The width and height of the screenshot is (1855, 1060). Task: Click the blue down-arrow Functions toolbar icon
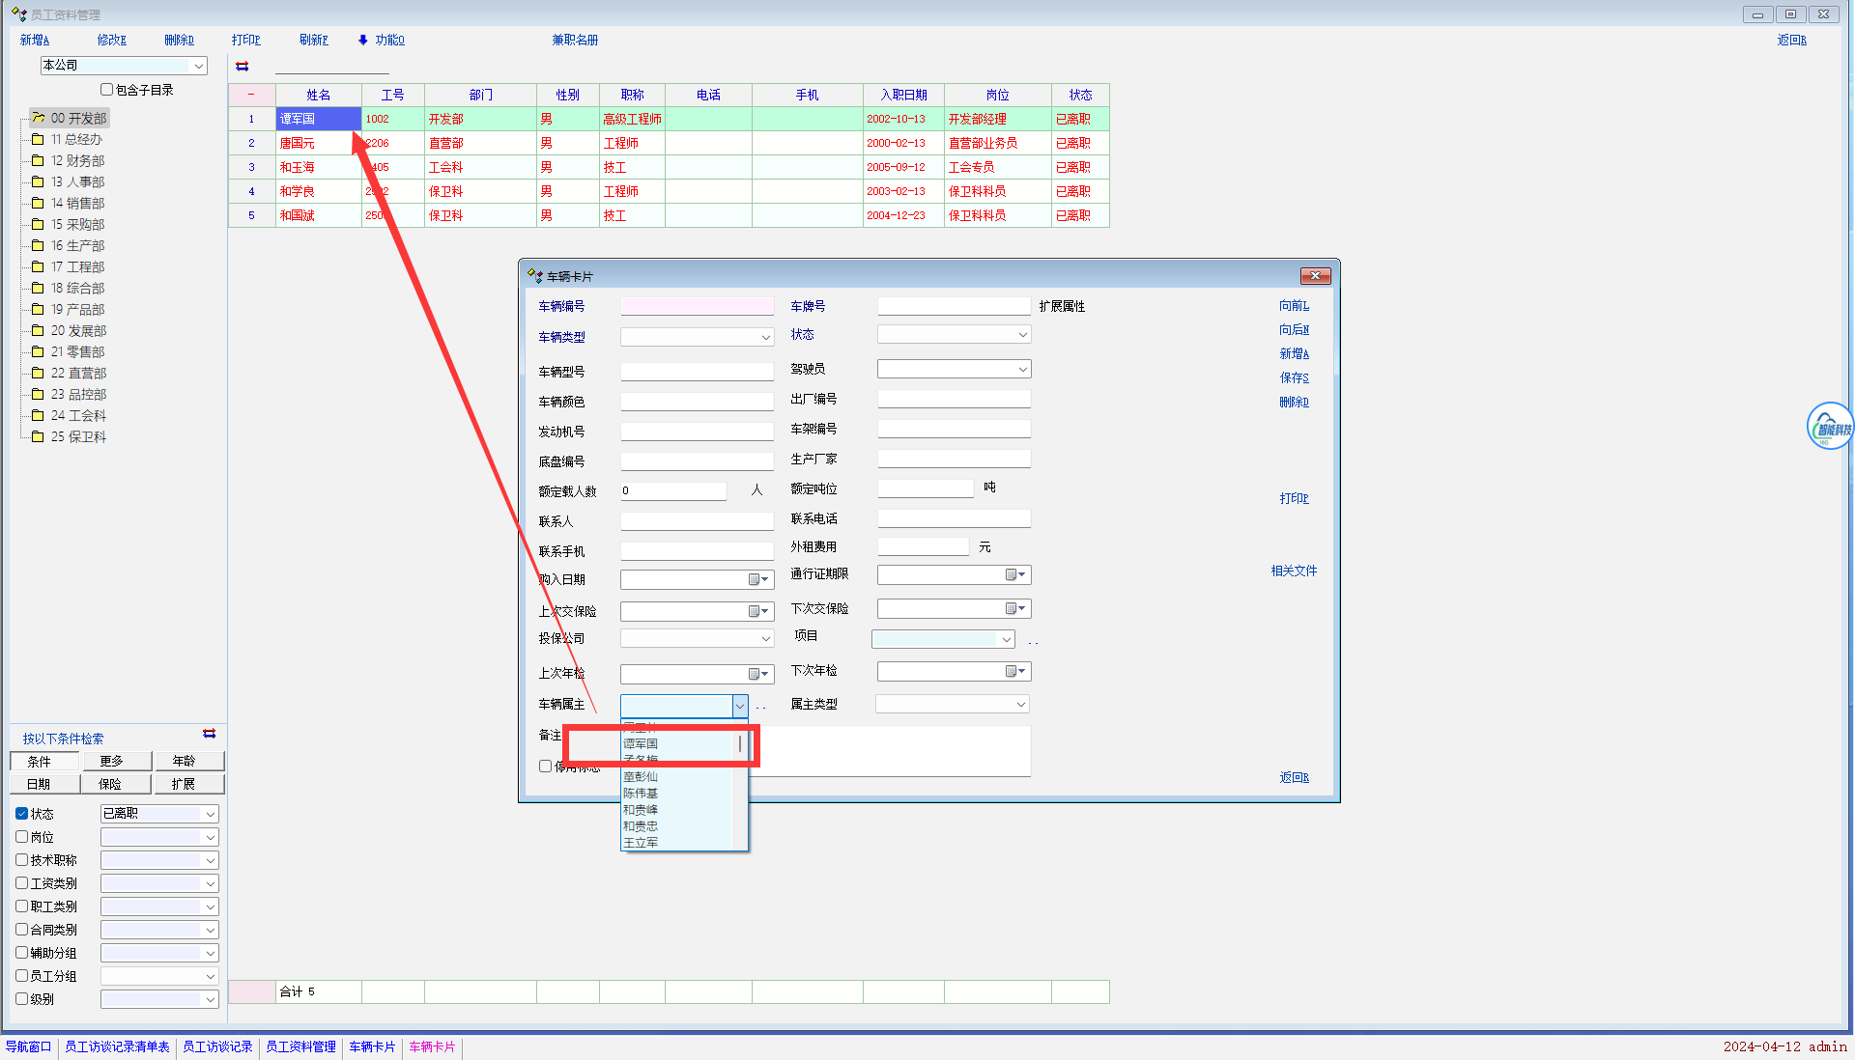pos(363,40)
